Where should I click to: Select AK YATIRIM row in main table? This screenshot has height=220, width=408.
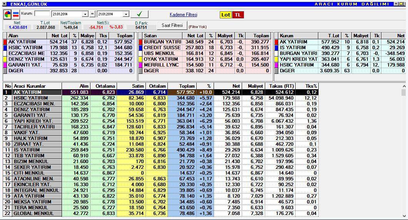(161, 92)
